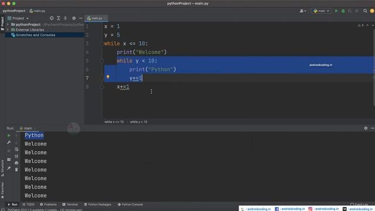Click run with coverage toolbar icon
This screenshot has height=211, width=375.
click(350, 11)
